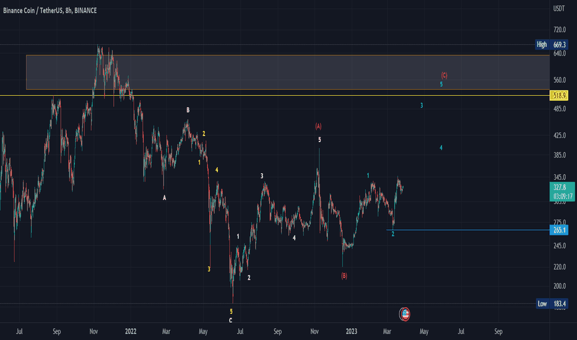Select the orange-bordered rectangle resistance zone
The width and height of the screenshot is (577, 340).
(x=288, y=72)
